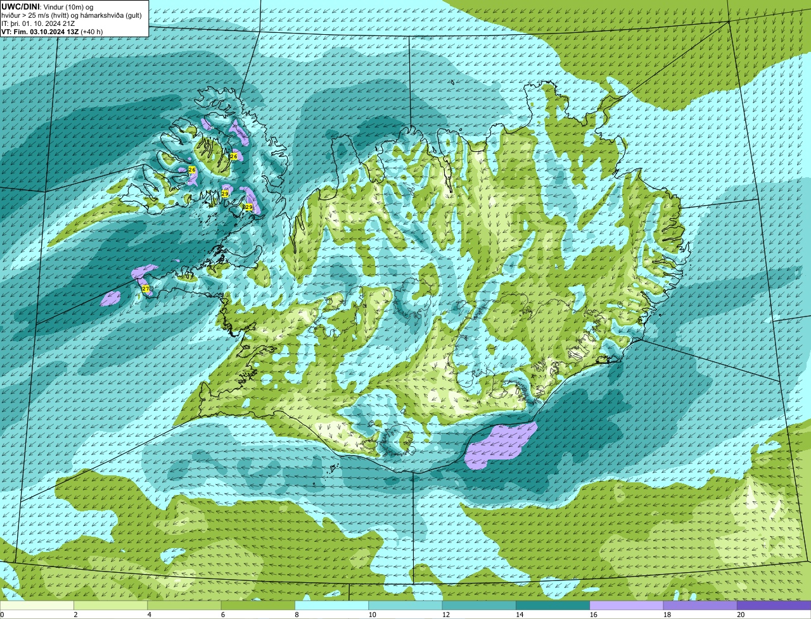This screenshot has height=619, width=811.
Task: Select the 14–16 m/s dark teal legend swatch
Action: (x=553, y=606)
